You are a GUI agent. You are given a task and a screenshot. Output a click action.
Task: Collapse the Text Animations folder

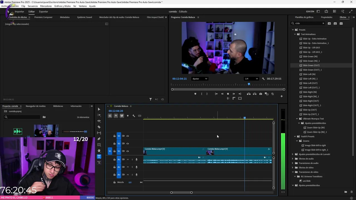pos(295,34)
